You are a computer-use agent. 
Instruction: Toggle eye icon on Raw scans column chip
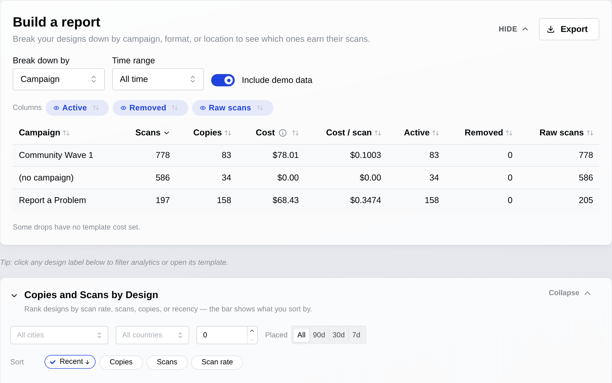[203, 108]
